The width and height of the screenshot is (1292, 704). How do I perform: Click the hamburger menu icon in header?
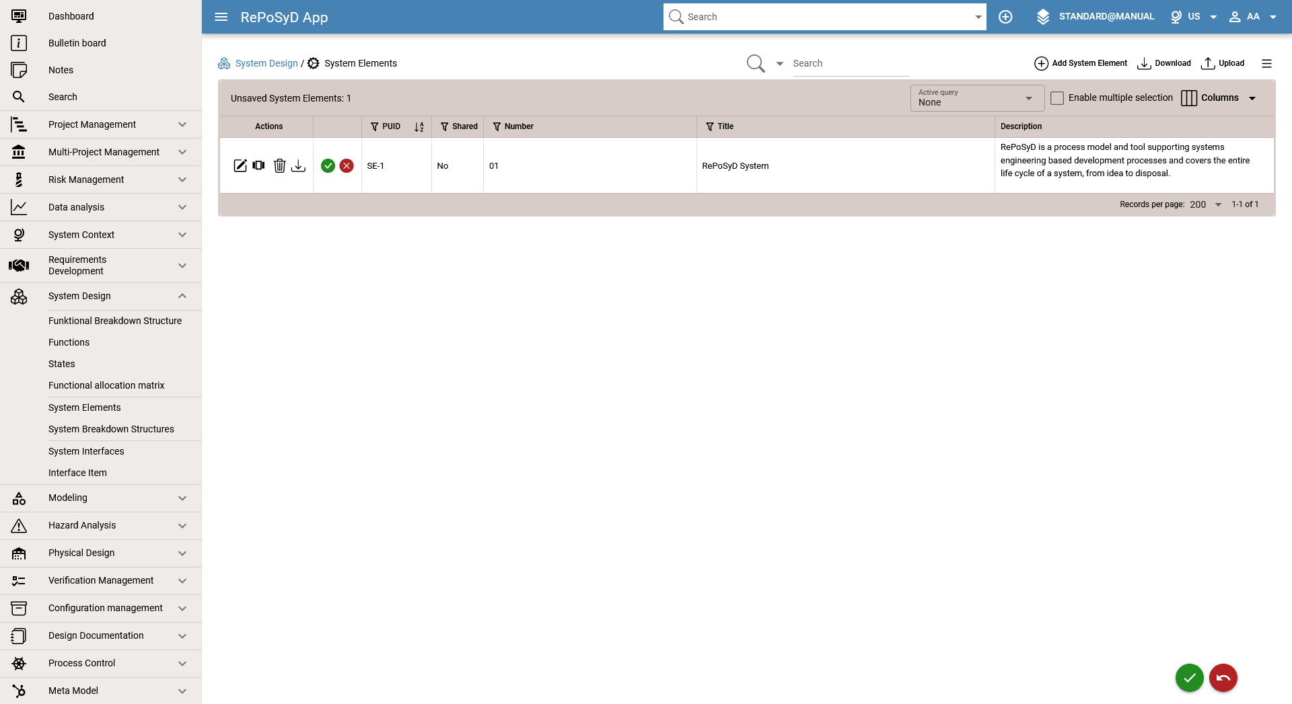221,17
